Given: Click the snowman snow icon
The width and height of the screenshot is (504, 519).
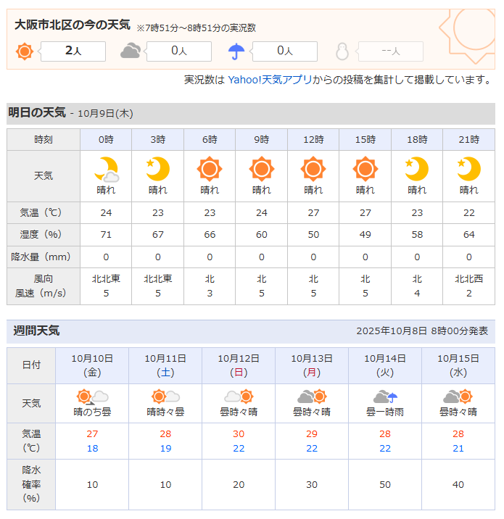Looking at the screenshot, I should 342,51.
